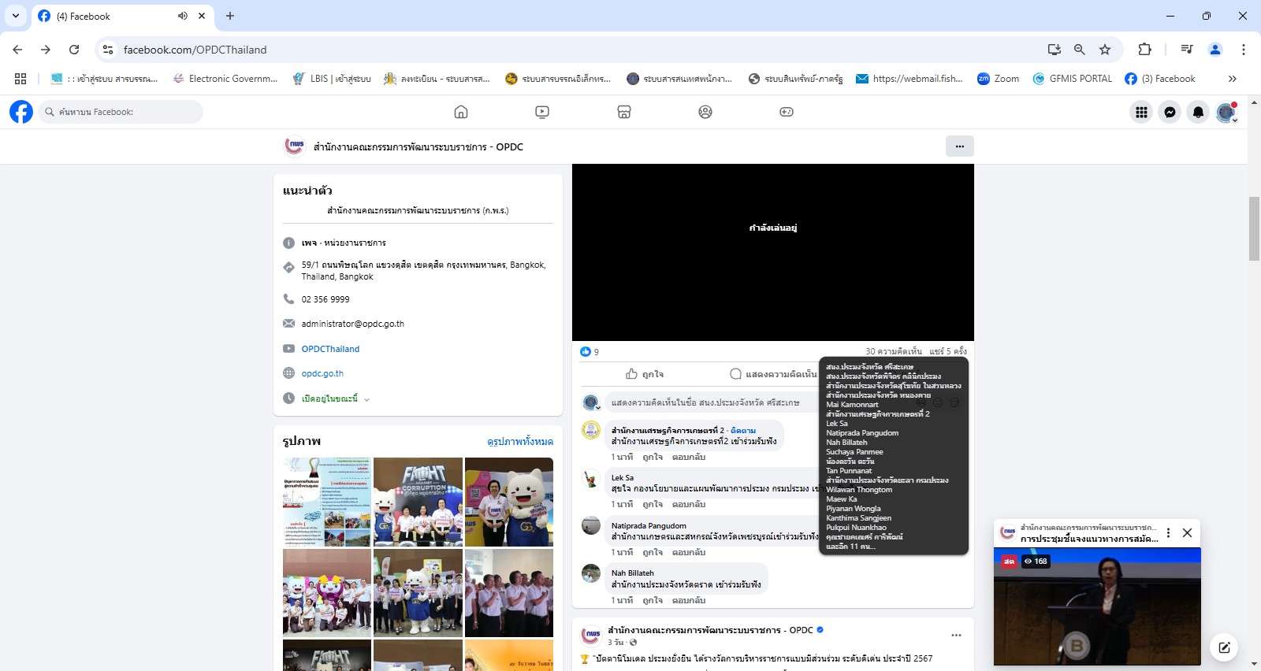
Task: Click the Facebook search field
Action: (x=121, y=112)
